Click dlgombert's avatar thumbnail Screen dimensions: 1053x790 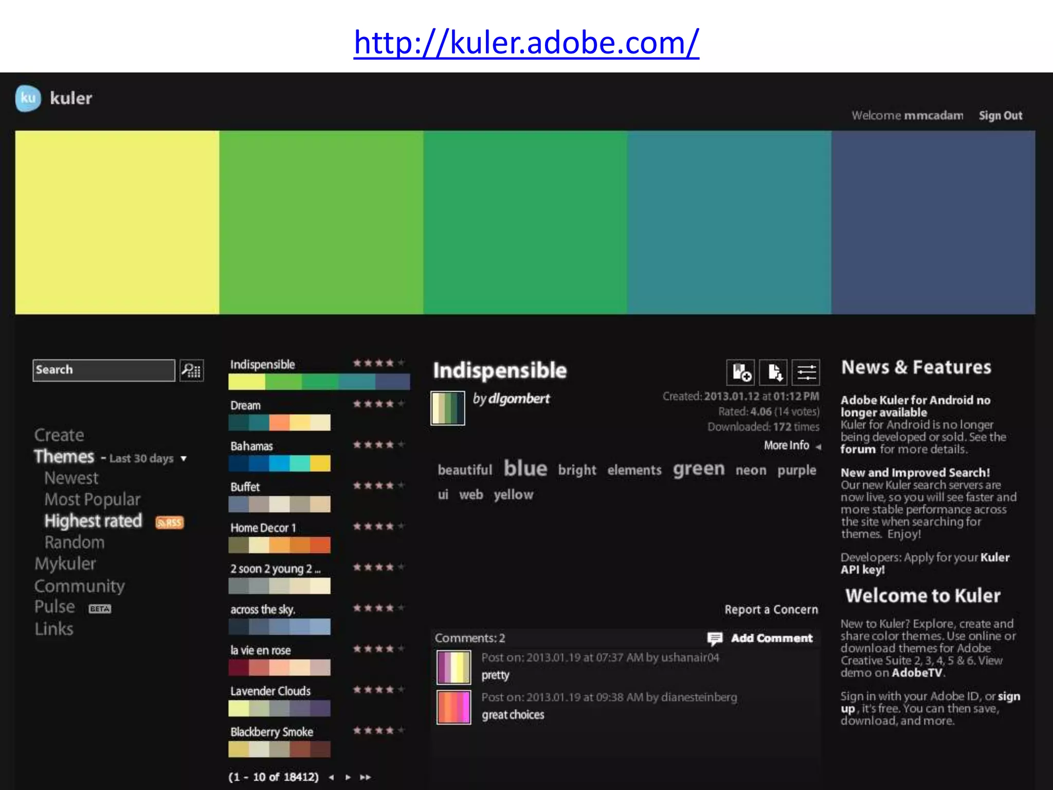(448, 408)
